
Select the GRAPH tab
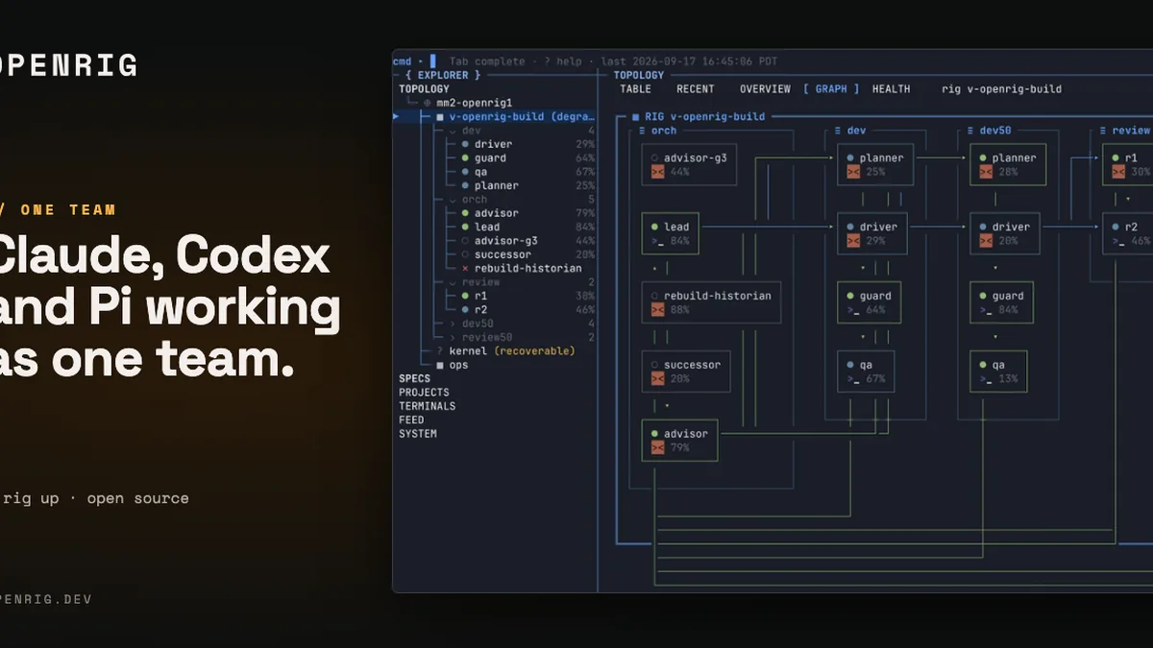(831, 89)
